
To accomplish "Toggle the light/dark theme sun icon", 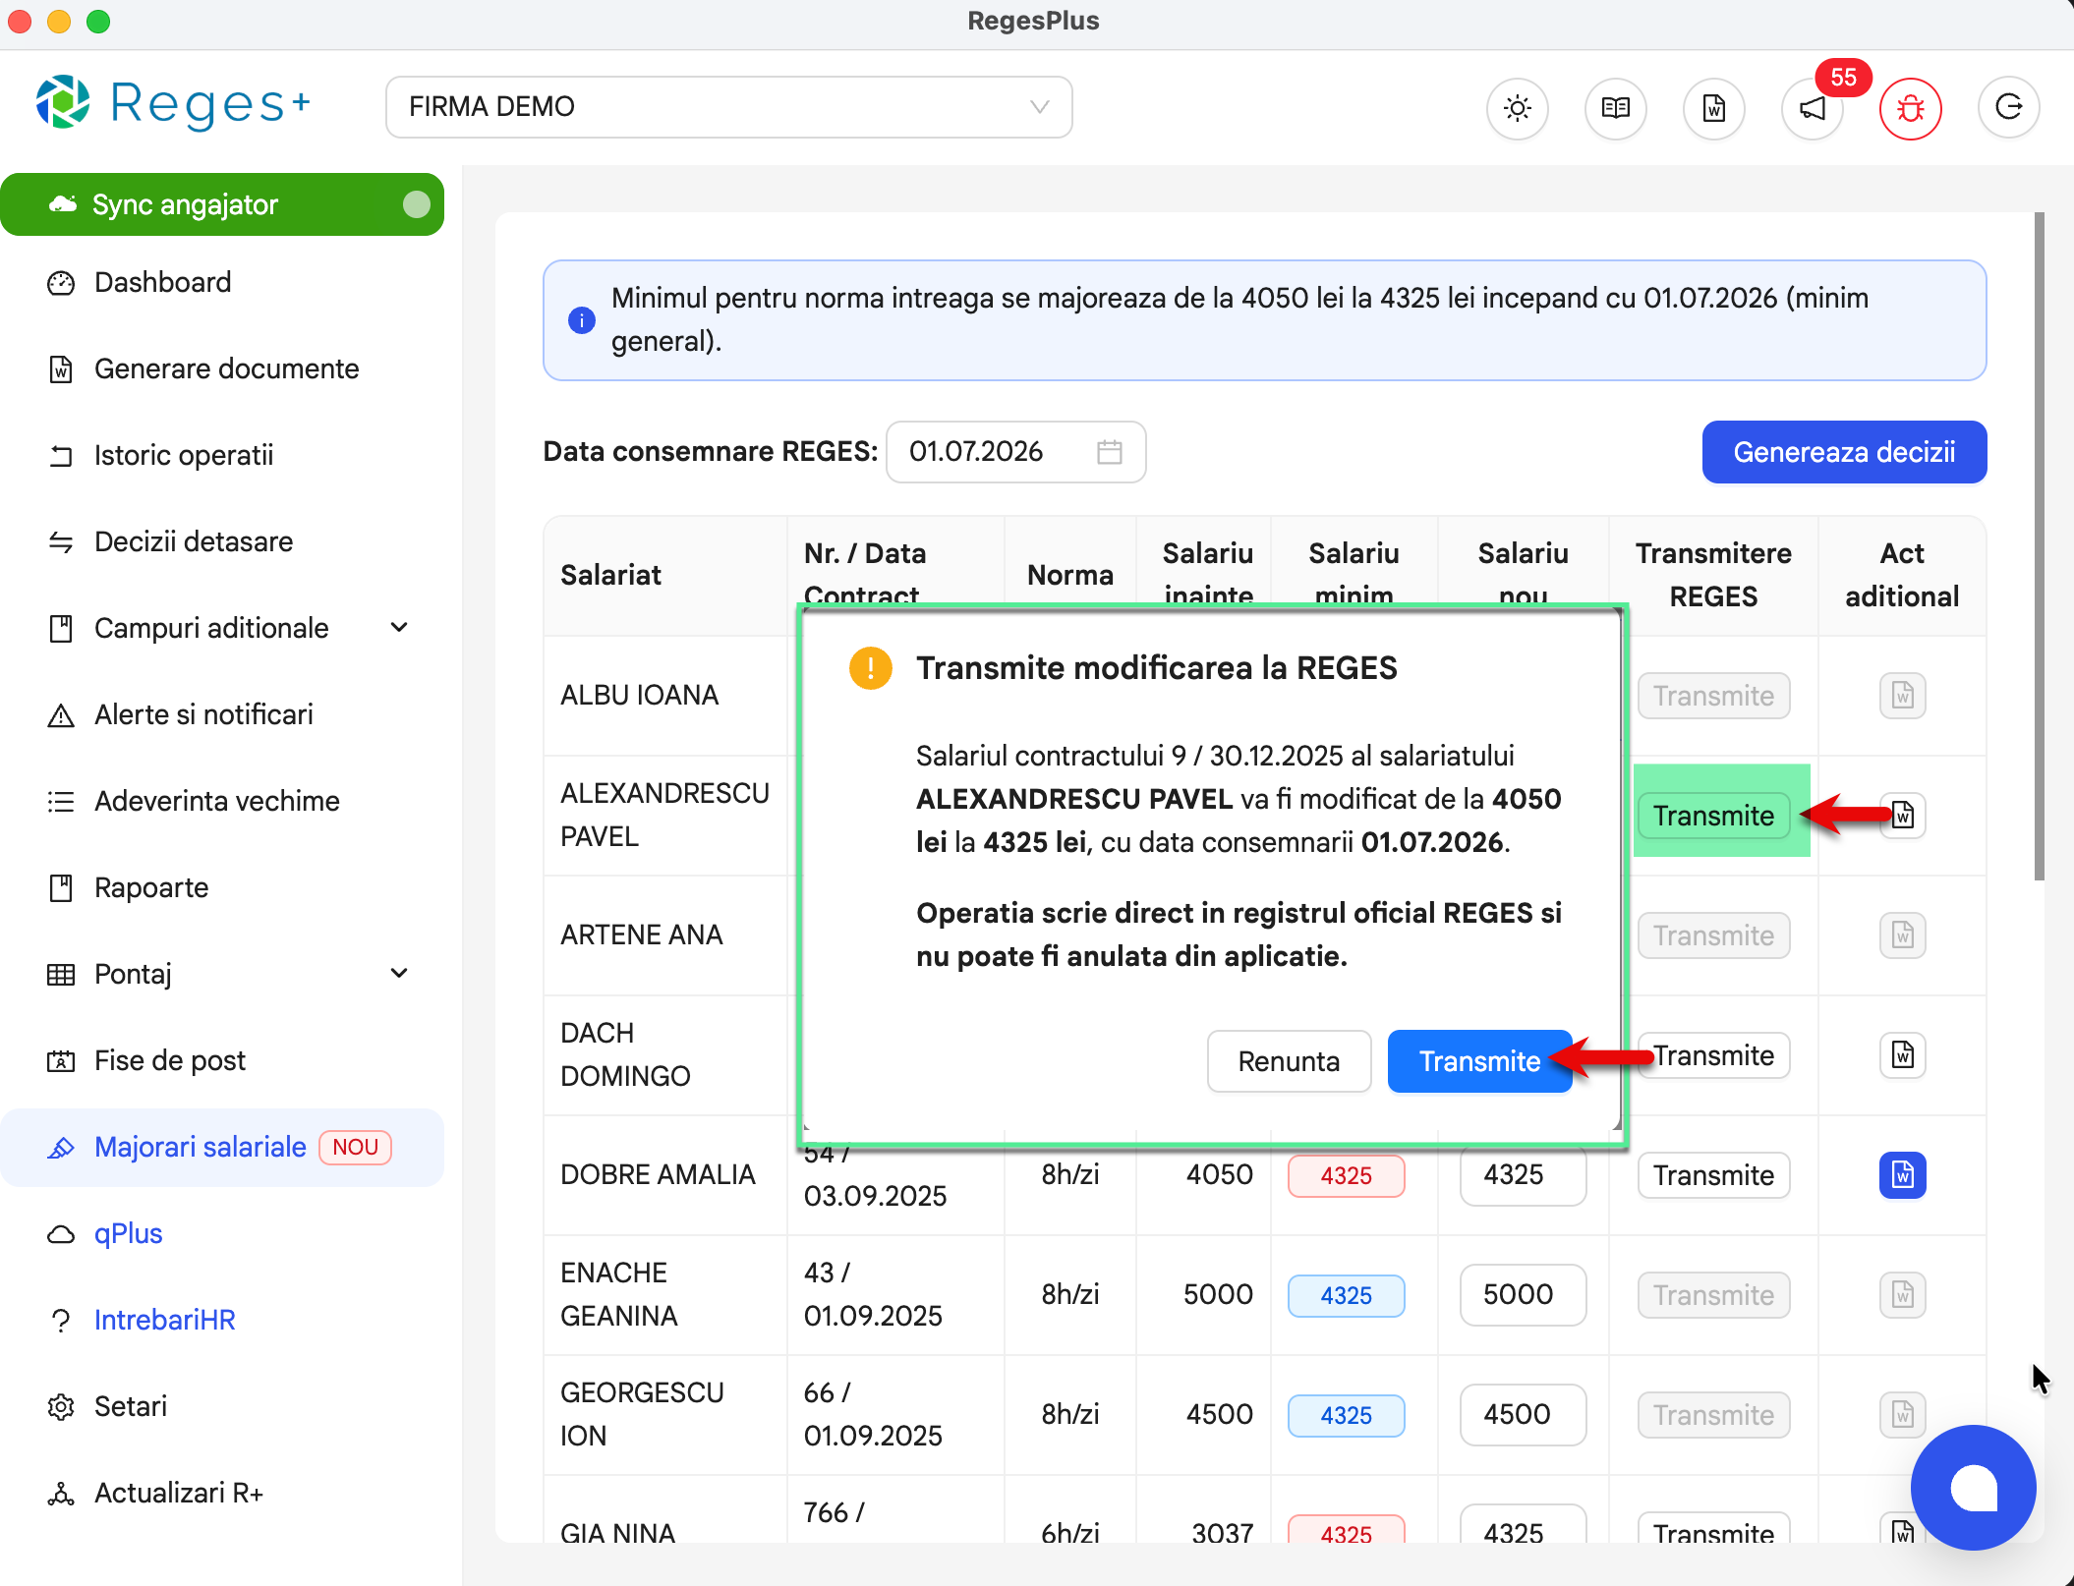I will [x=1518, y=108].
